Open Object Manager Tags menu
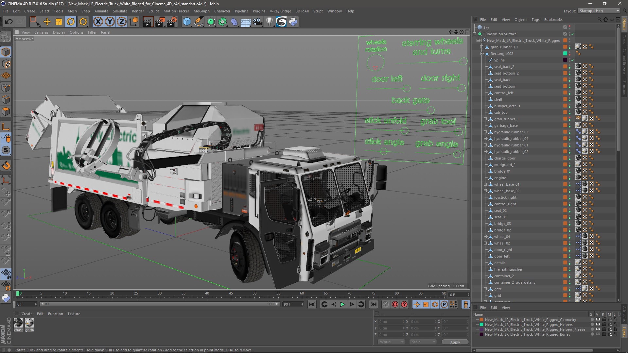This screenshot has height=353, width=628. tap(535, 20)
